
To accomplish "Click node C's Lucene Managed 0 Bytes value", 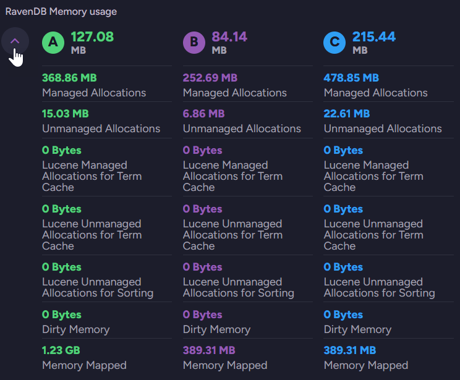I will (x=343, y=150).
